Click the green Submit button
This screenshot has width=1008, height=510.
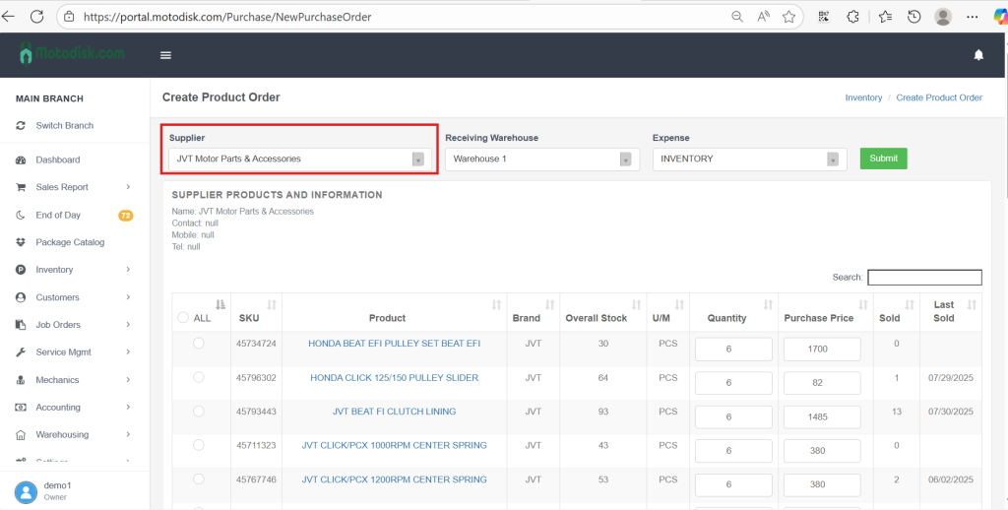(883, 159)
